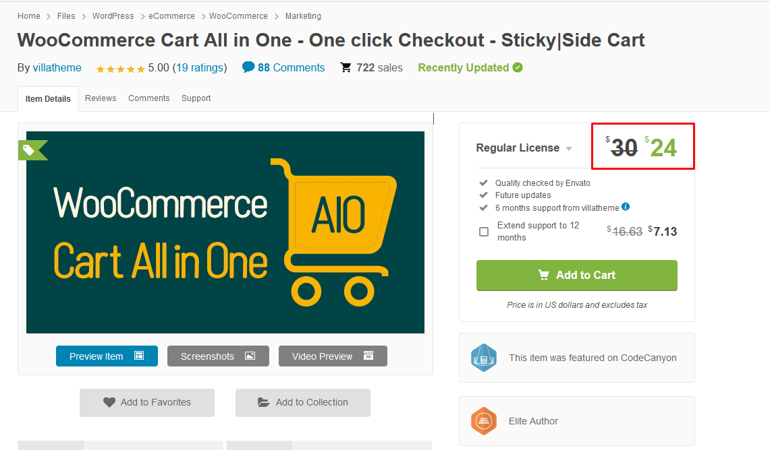Select the Support tab
Screen dimensions: 770x450
(196, 98)
